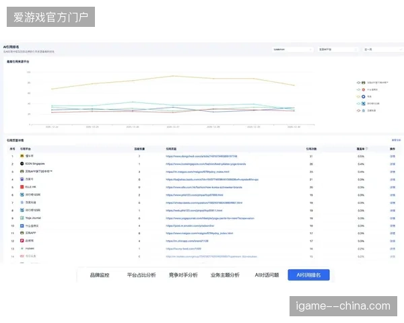
Task: Switch to the 品牌监控 tab
Action: tap(100, 275)
